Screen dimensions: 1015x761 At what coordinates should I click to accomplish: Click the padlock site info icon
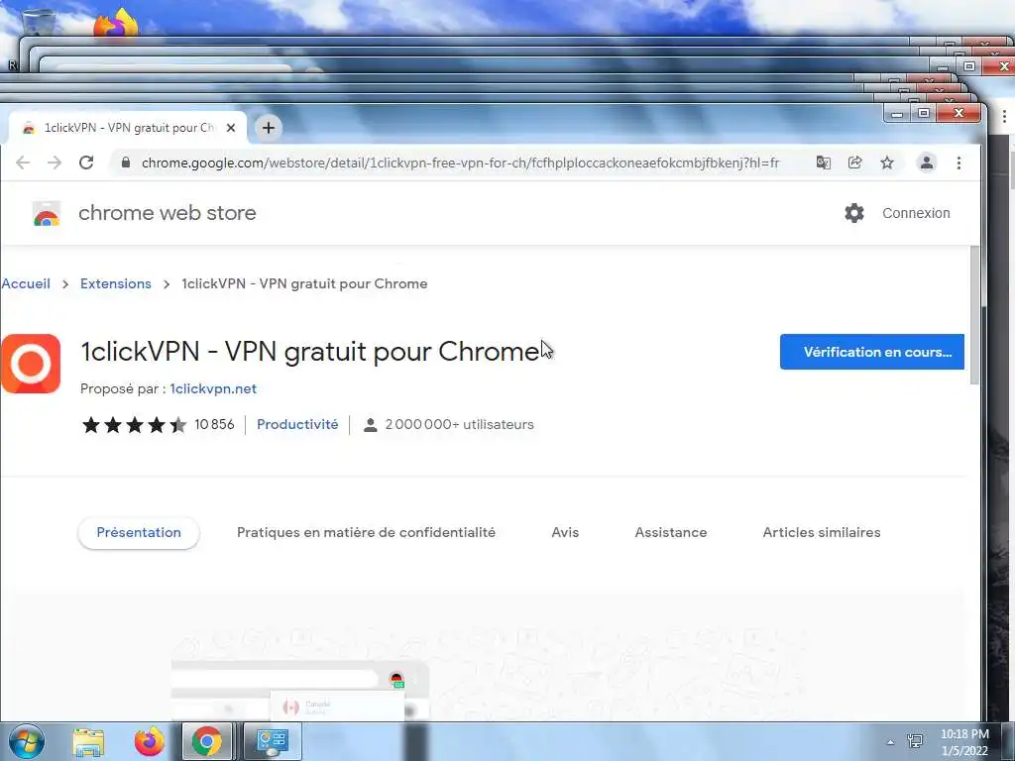126,163
